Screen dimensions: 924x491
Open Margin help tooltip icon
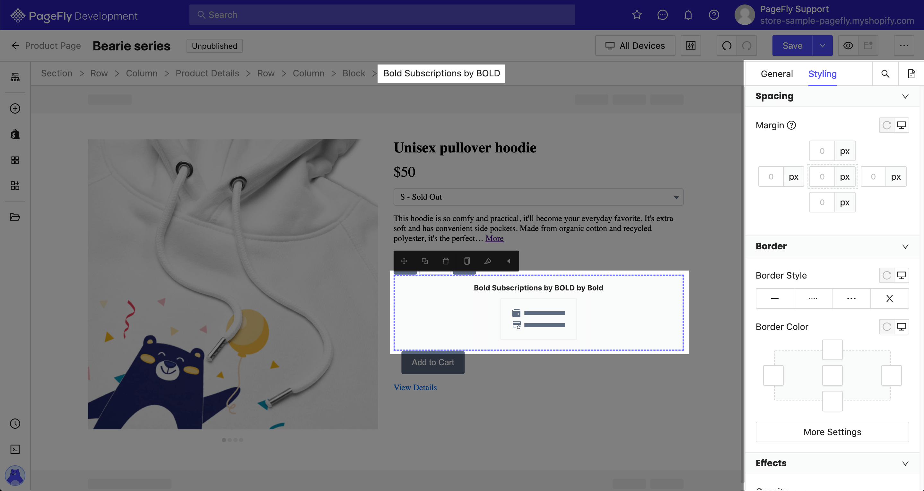[791, 125]
